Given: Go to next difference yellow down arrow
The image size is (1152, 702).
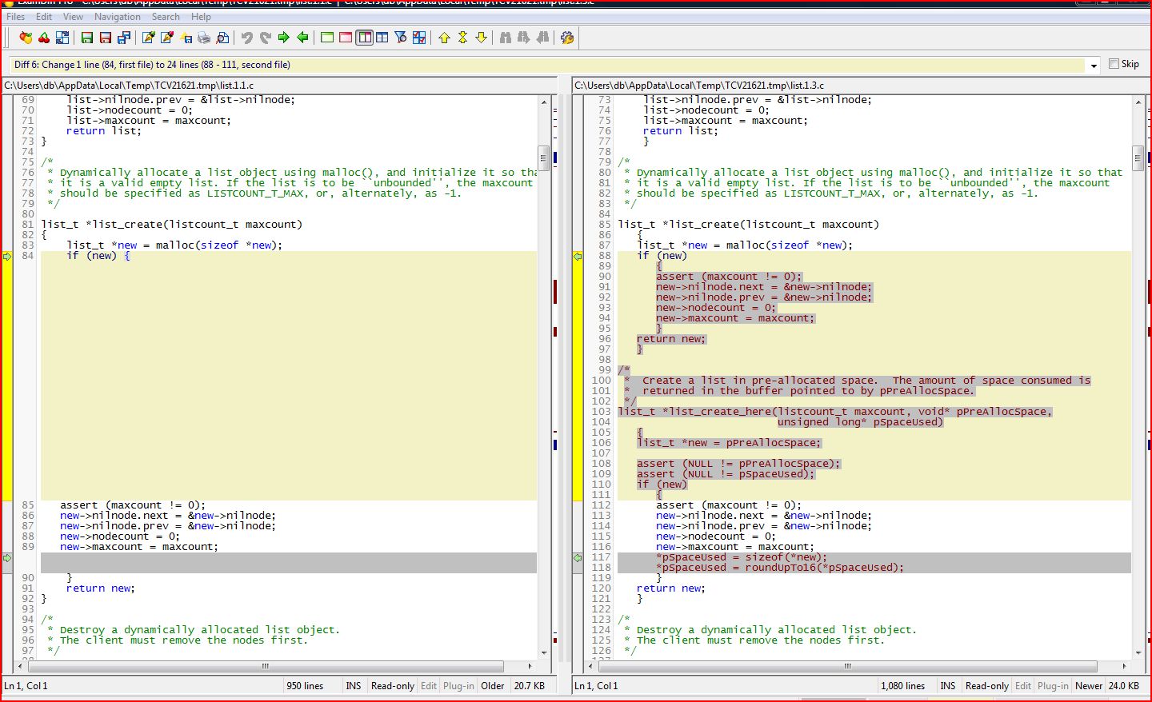Looking at the screenshot, I should [x=481, y=38].
